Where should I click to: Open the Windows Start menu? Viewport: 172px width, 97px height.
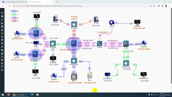[3, 95]
